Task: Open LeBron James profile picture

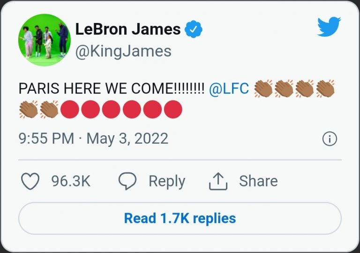Action: 44,40
